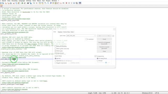Toggle the Indent Guide toolbar icon

[51, 3]
